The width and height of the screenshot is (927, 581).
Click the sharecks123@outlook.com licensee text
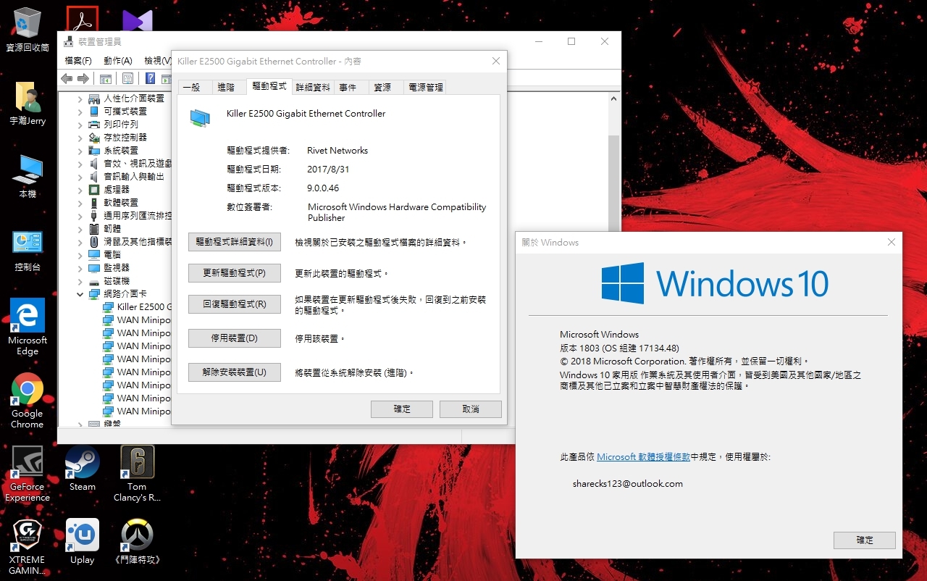point(628,484)
